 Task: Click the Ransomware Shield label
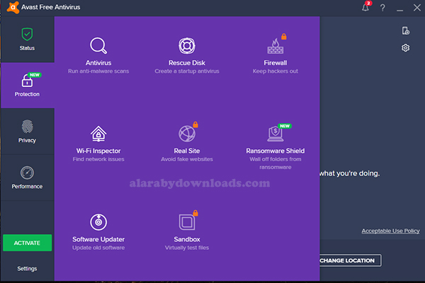[275, 151]
